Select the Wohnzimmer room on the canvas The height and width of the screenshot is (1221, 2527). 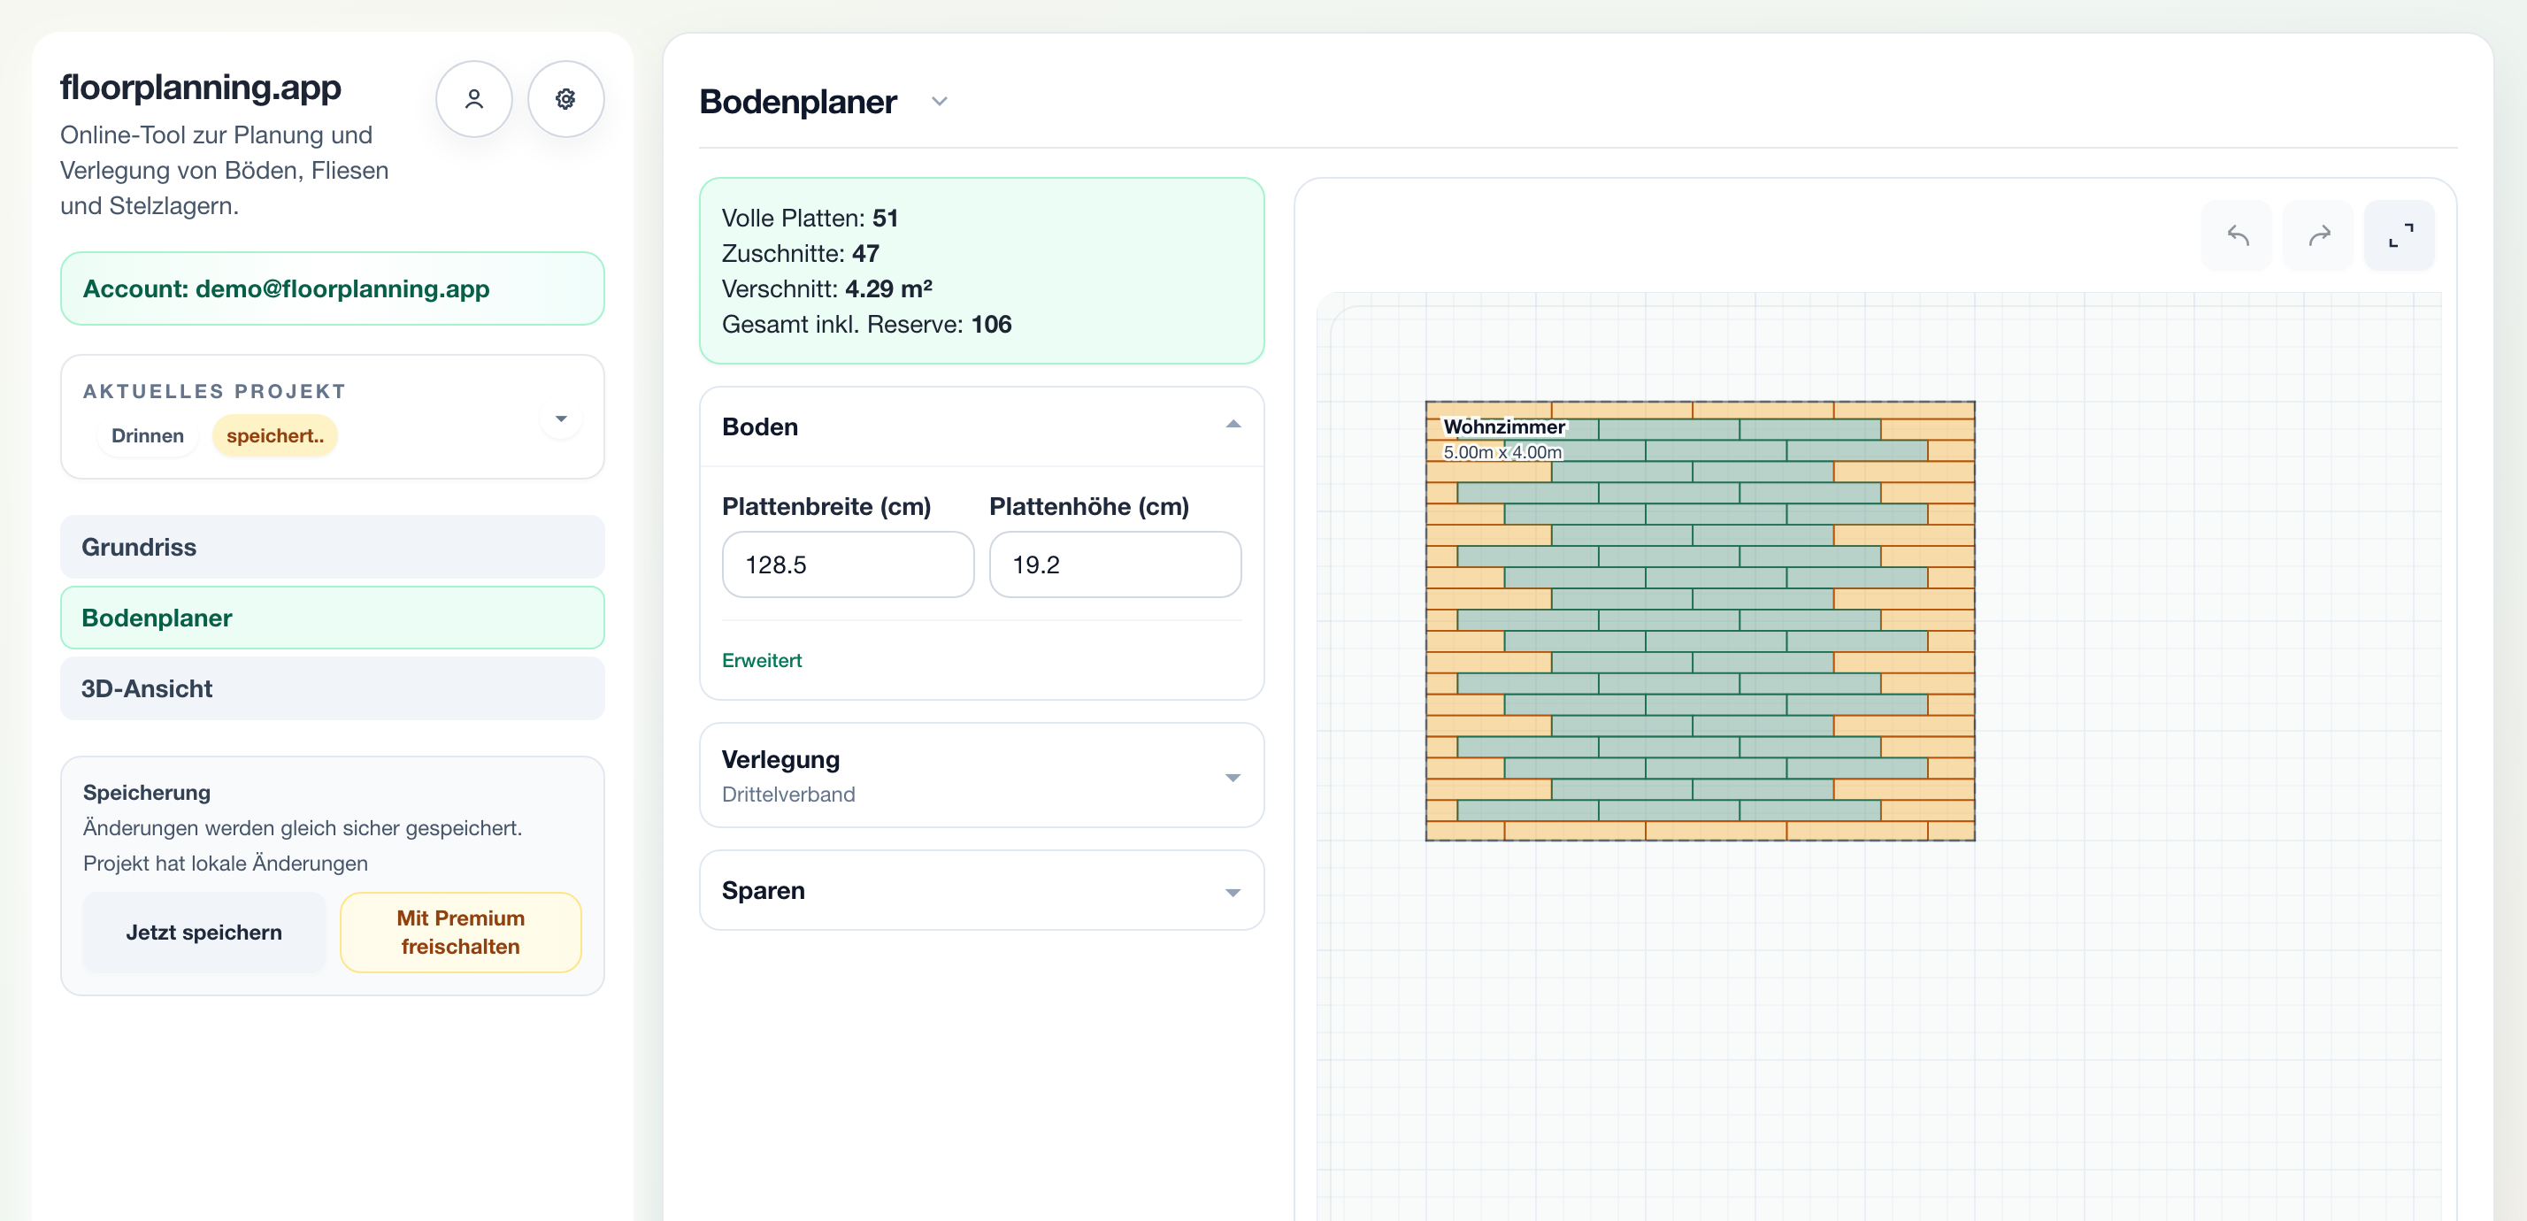click(1700, 621)
